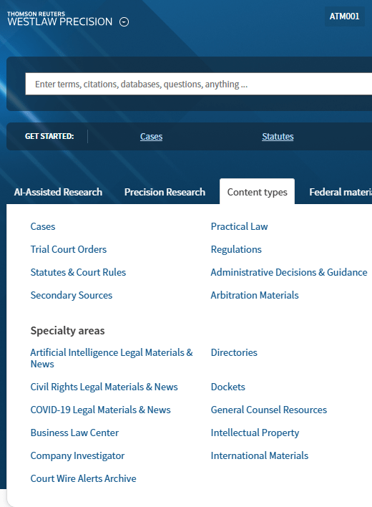Open Civil Rights Legal Materials & News
Image resolution: width=372 pixels, height=507 pixels.
(x=104, y=387)
